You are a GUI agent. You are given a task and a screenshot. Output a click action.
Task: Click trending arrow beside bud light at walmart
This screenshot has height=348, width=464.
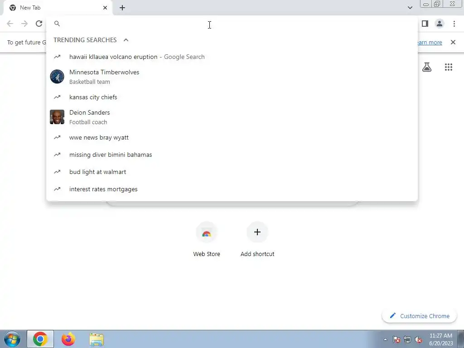pos(57,172)
